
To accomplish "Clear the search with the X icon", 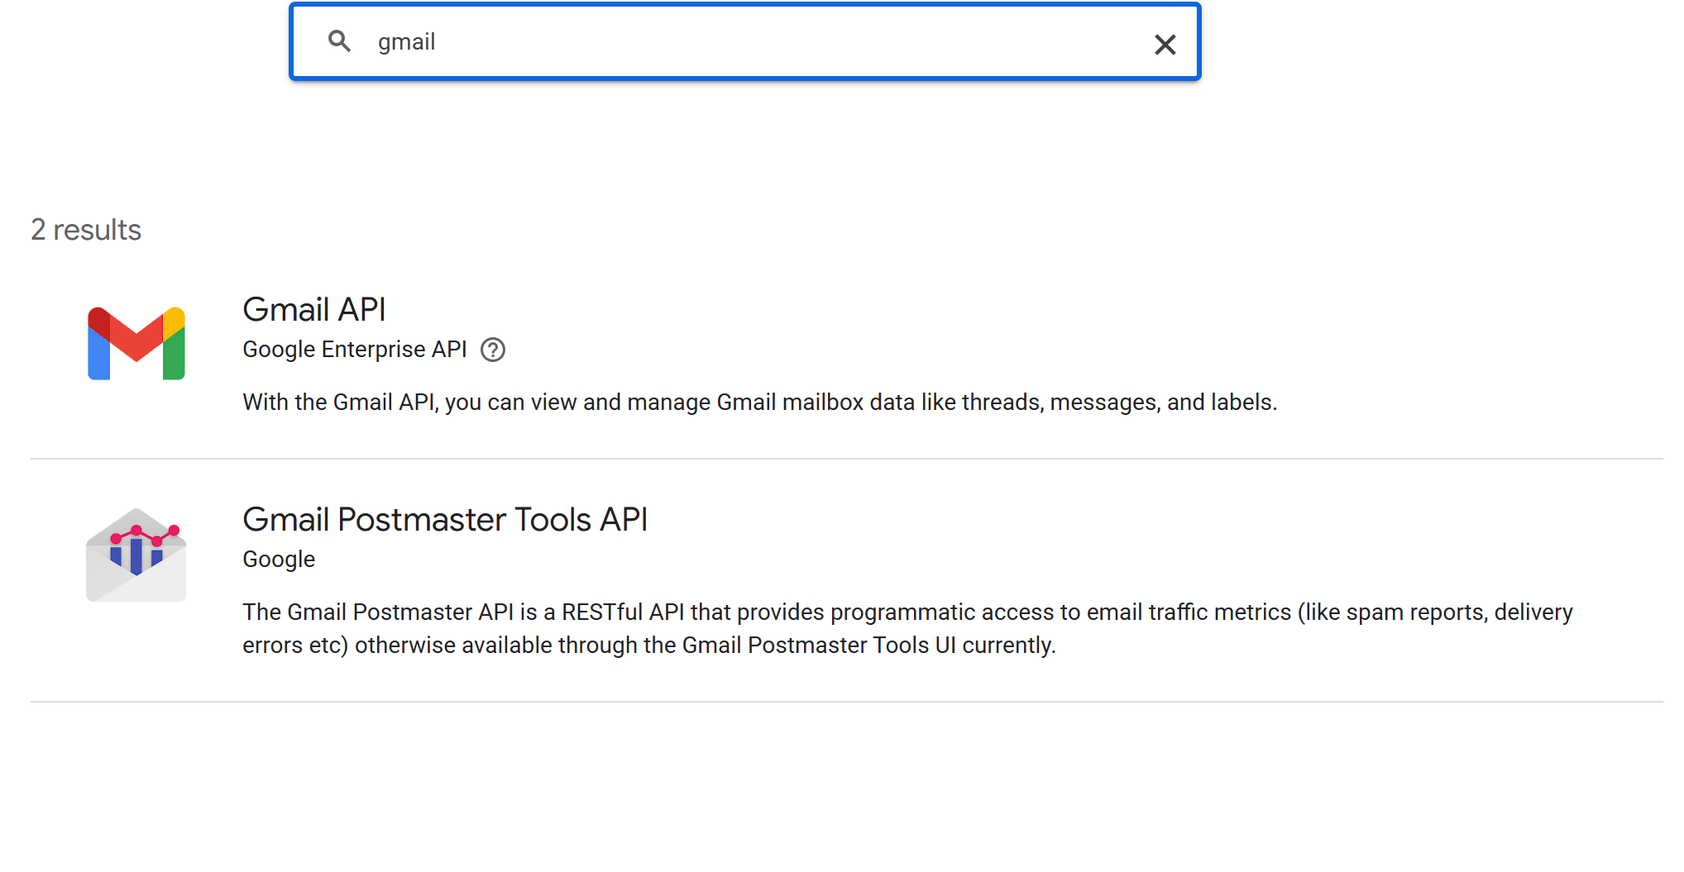I will (x=1165, y=44).
